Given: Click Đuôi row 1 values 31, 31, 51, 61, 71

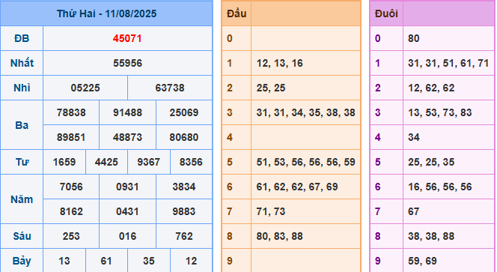Looking at the screenshot, I should [x=448, y=63].
